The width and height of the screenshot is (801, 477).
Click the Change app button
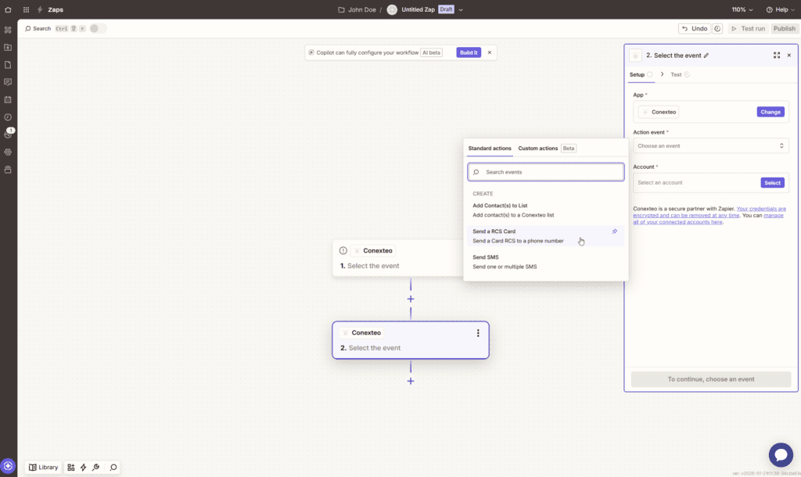pyautogui.click(x=770, y=112)
